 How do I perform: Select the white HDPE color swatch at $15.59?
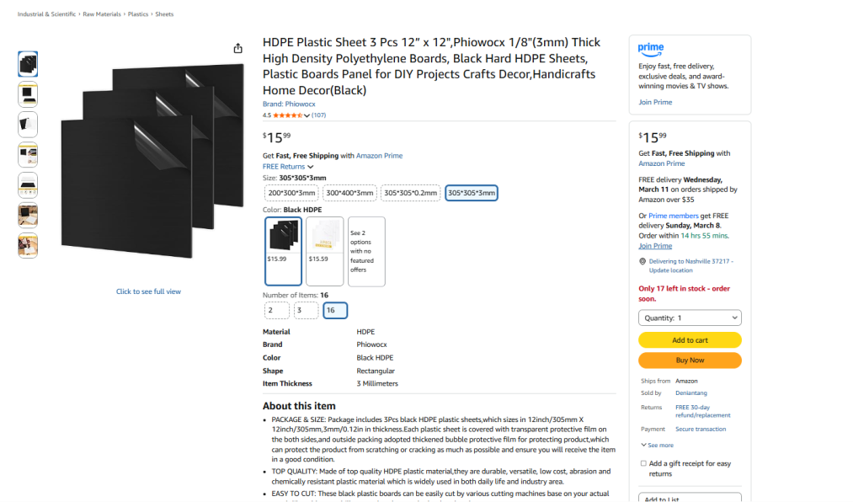coord(324,251)
